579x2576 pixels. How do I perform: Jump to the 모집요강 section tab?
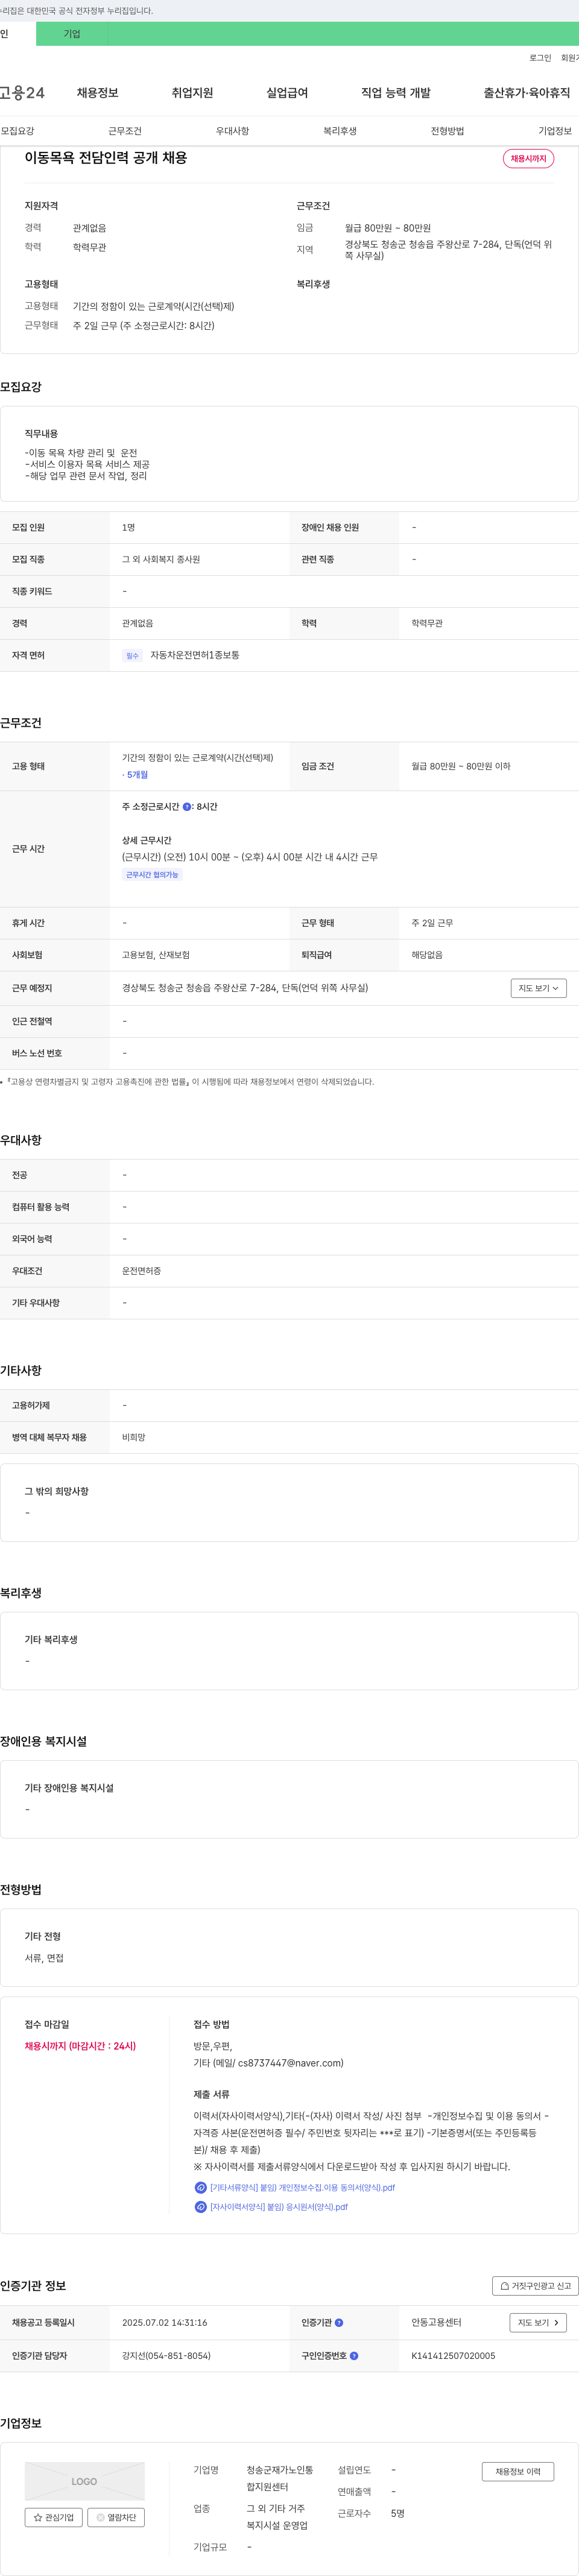(18, 131)
